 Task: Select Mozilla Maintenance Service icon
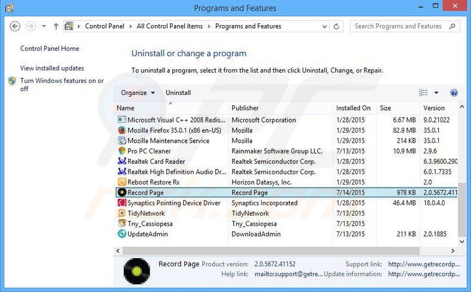122,140
